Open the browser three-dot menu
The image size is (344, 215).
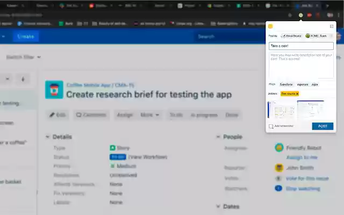coord(339,15)
